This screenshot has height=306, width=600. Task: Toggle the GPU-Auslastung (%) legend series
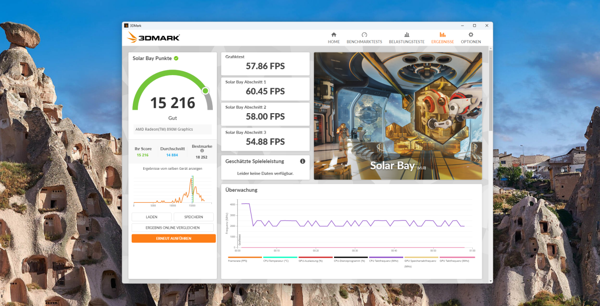(315, 260)
